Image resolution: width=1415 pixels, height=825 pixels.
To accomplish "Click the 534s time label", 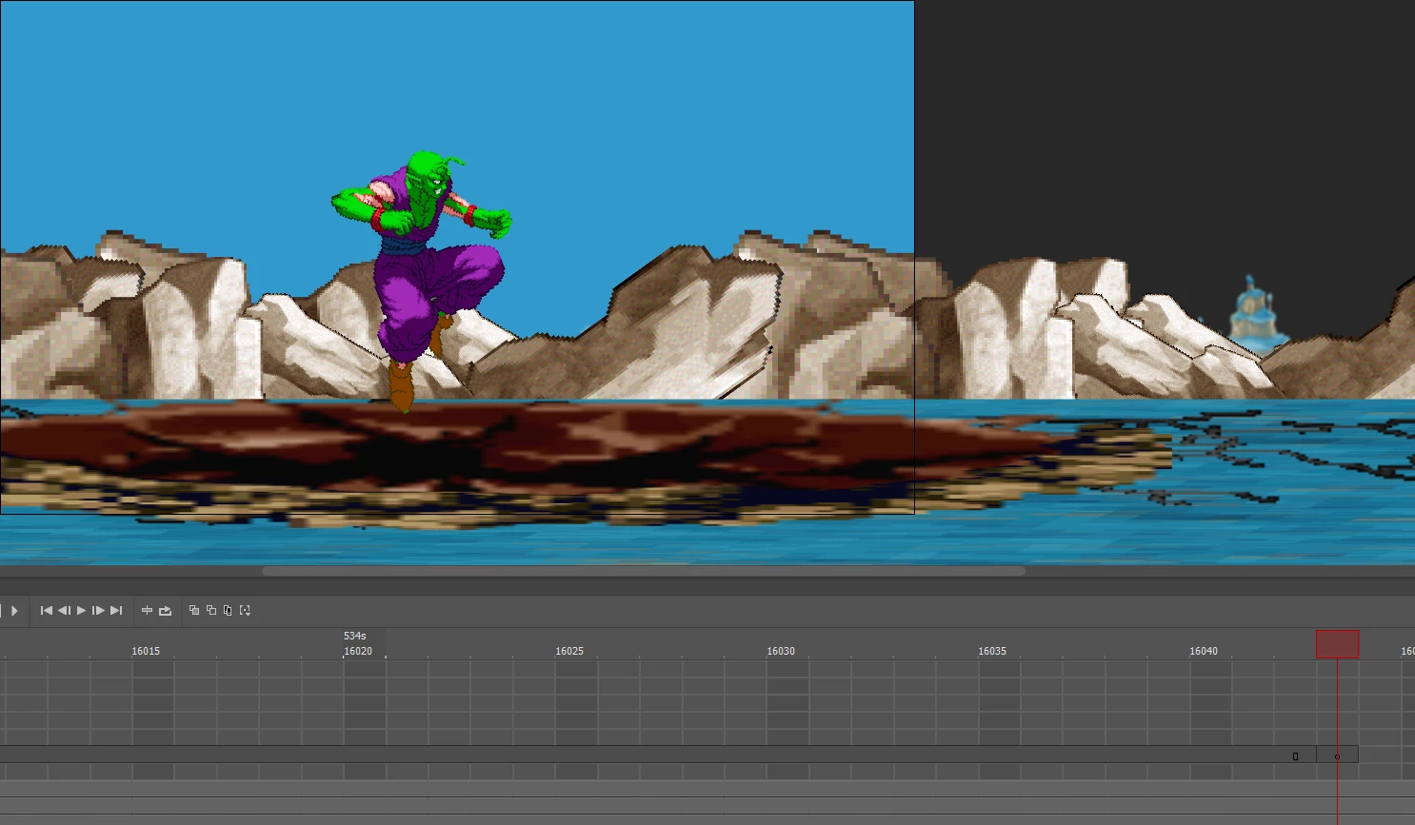I will pos(355,636).
